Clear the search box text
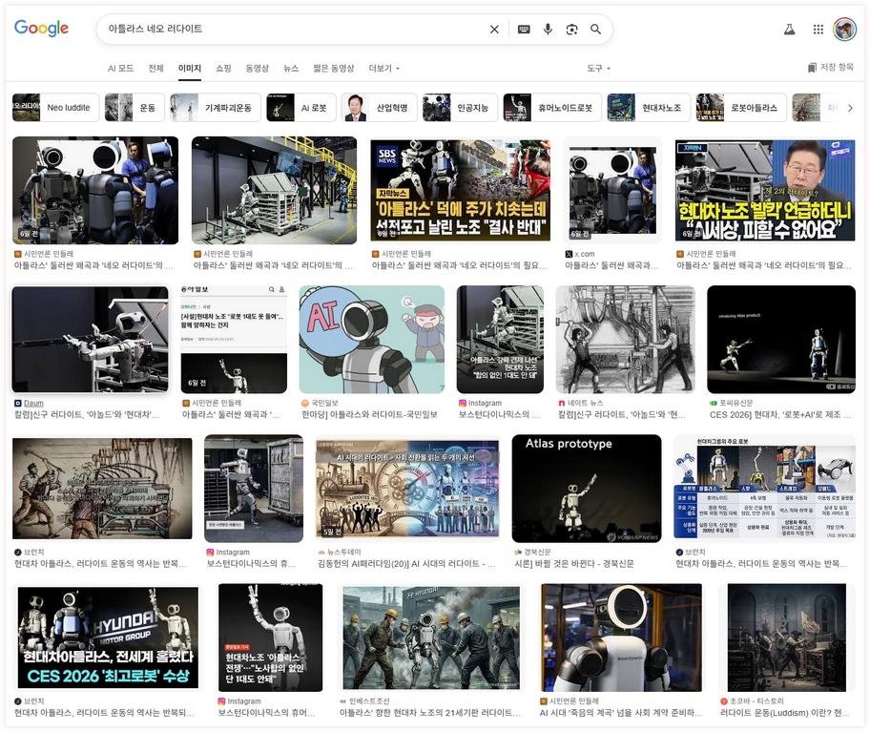Viewport: 870px width, 732px height. tap(494, 30)
